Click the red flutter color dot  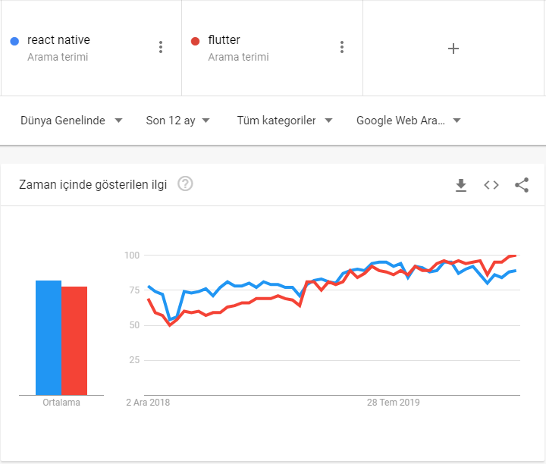pos(196,42)
